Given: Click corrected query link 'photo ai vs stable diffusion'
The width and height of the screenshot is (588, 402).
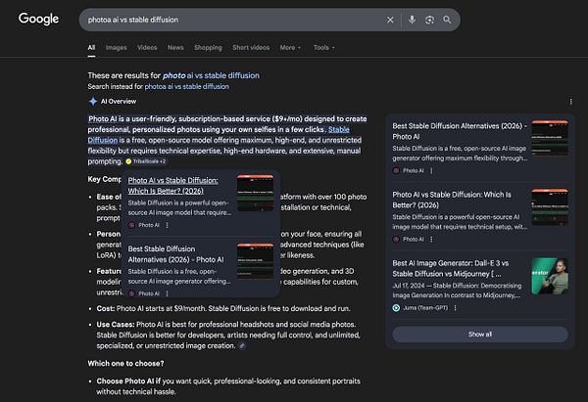Looking at the screenshot, I should 211,75.
